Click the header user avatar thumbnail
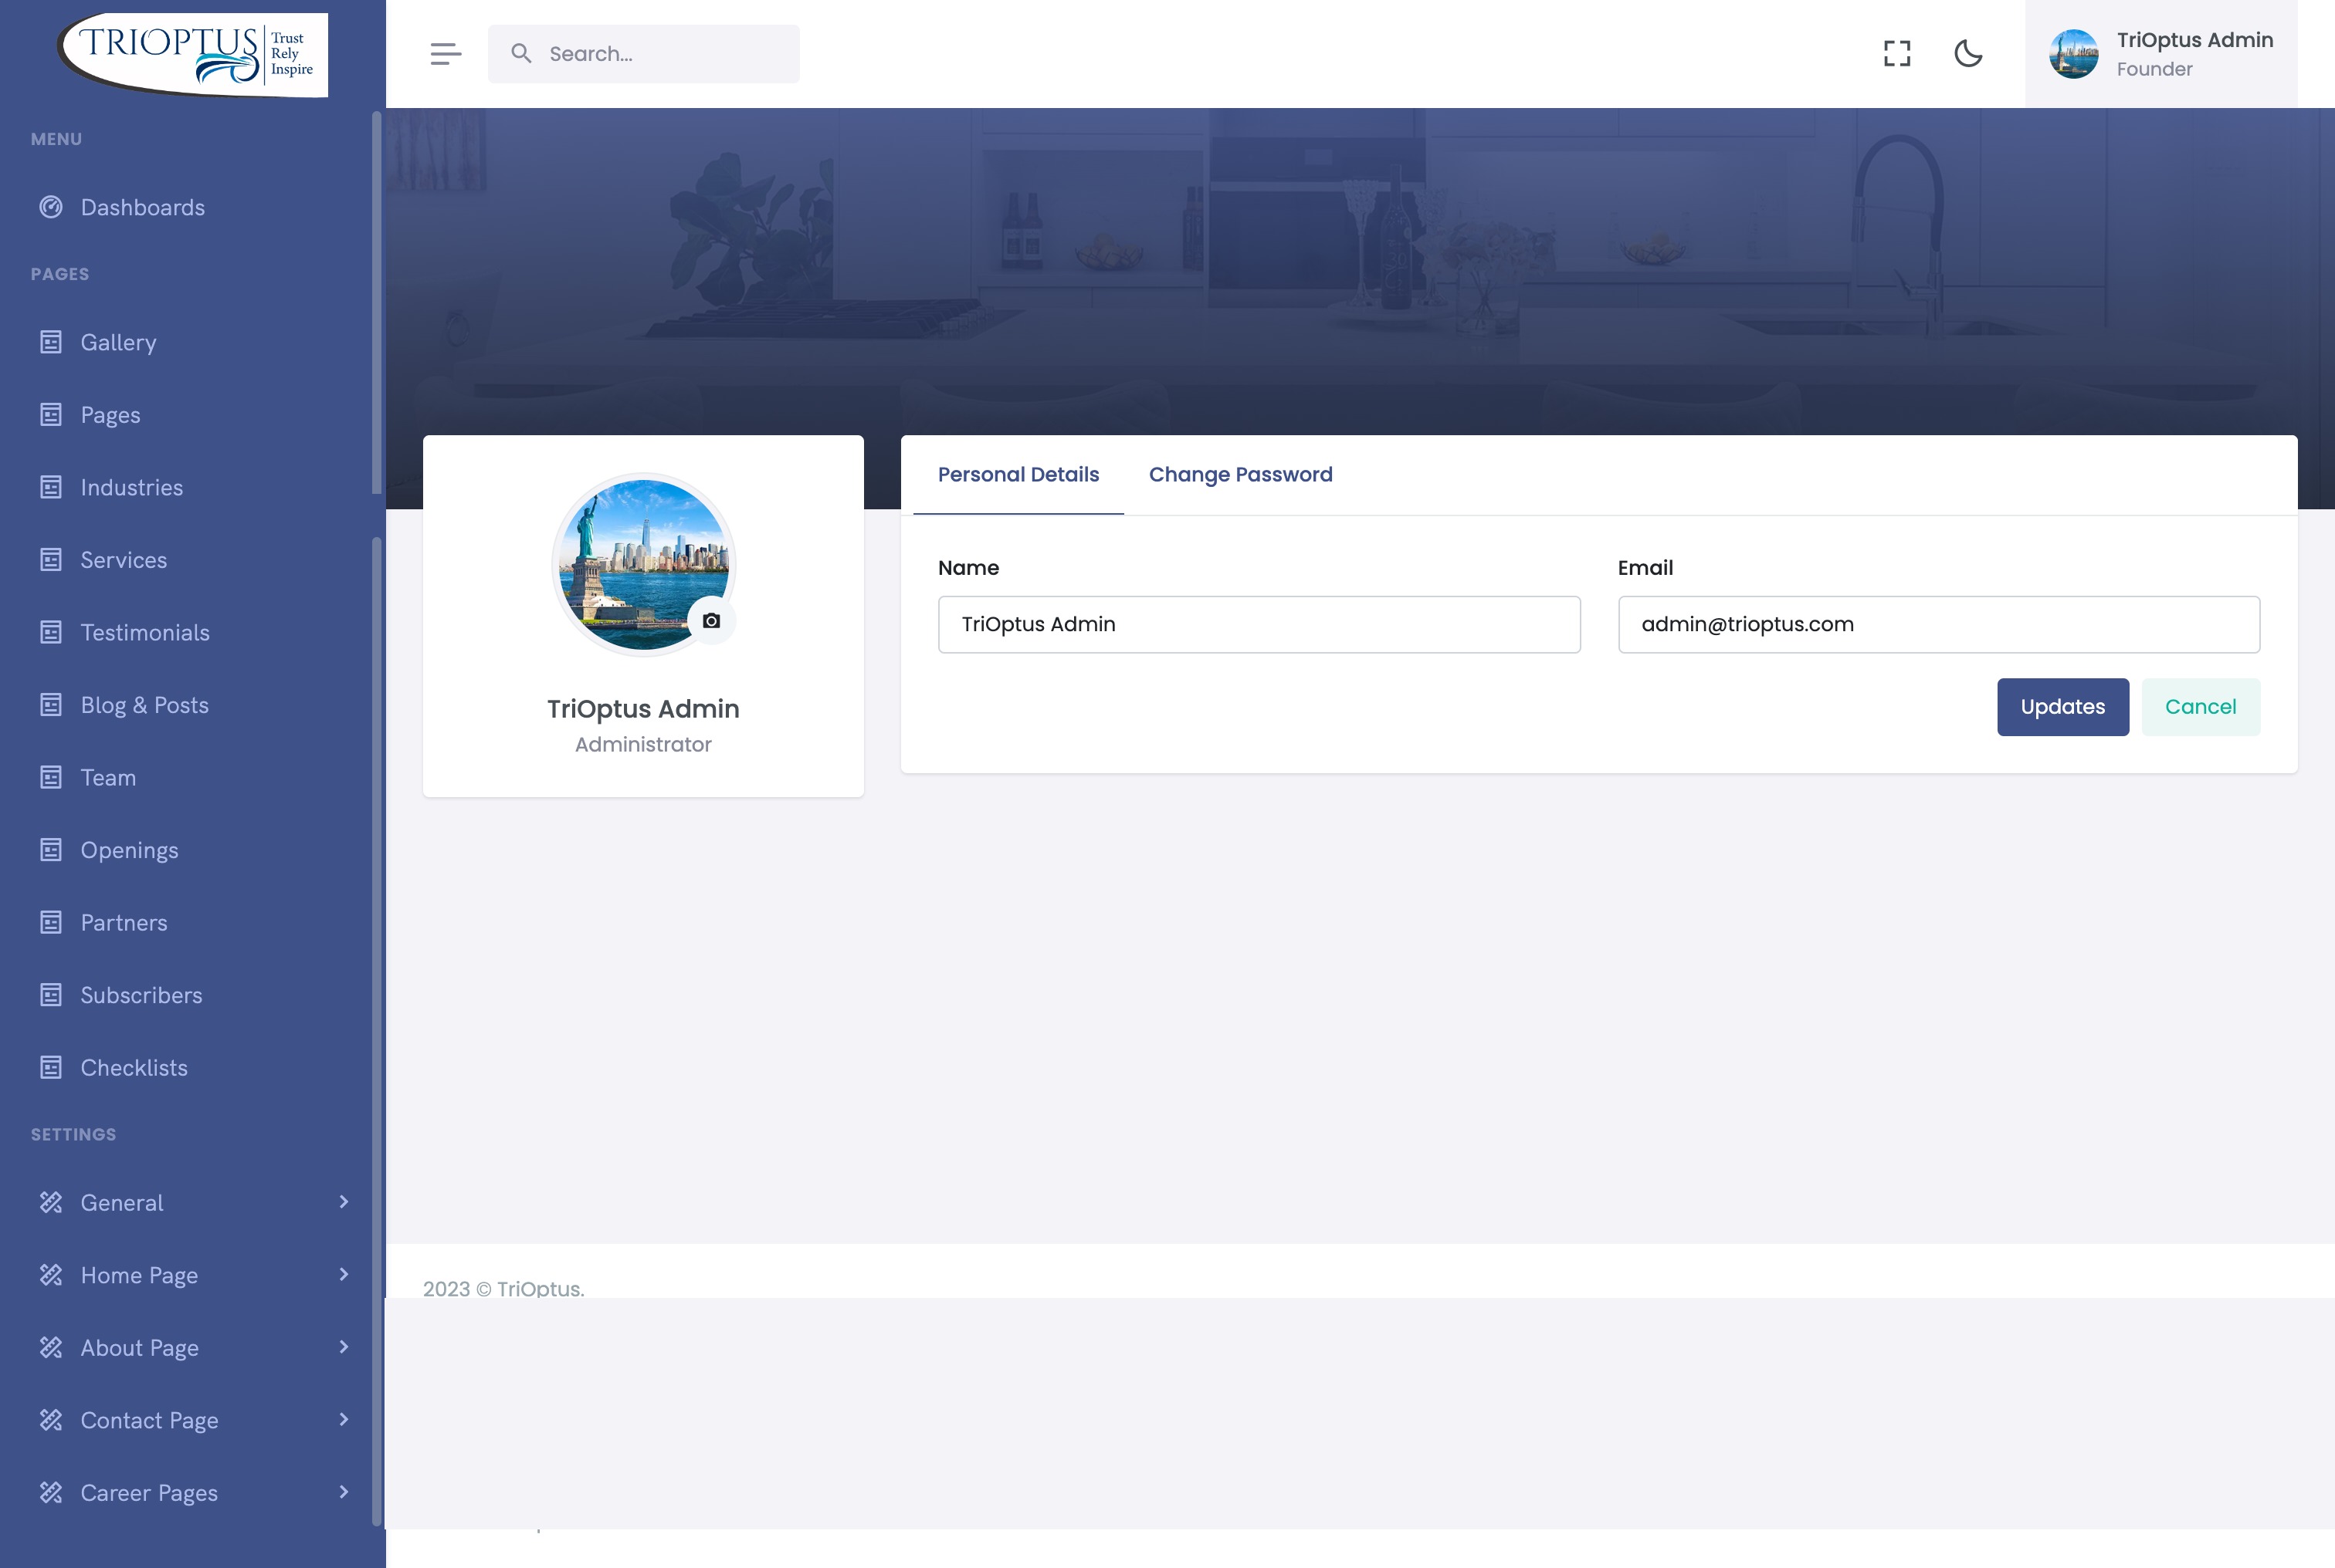 [2074, 54]
